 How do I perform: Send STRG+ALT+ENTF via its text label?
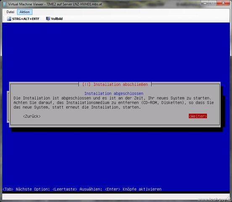(x=26, y=19)
